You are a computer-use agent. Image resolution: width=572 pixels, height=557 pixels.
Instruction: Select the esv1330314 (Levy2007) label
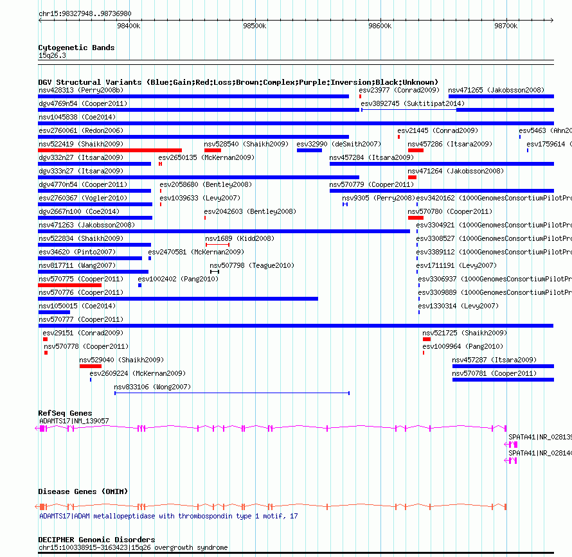click(x=458, y=306)
